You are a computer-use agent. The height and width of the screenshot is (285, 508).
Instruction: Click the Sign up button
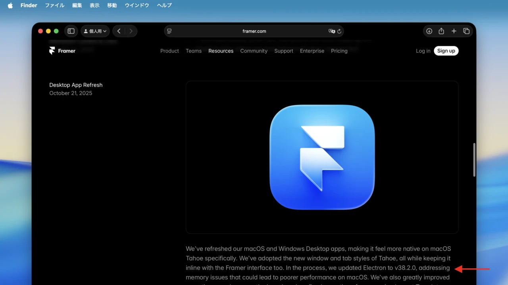pos(446,51)
